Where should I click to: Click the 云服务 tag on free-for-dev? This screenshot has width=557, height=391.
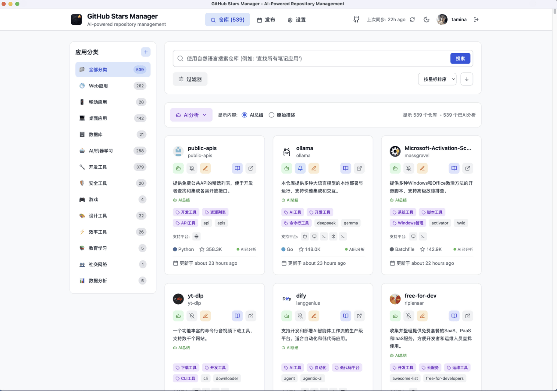430,368
